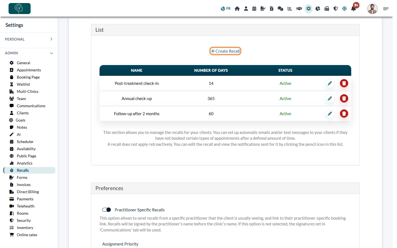Viewport: 397px width, 248px height.
Task: Go to Direct Billing settings
Action: click(x=28, y=192)
